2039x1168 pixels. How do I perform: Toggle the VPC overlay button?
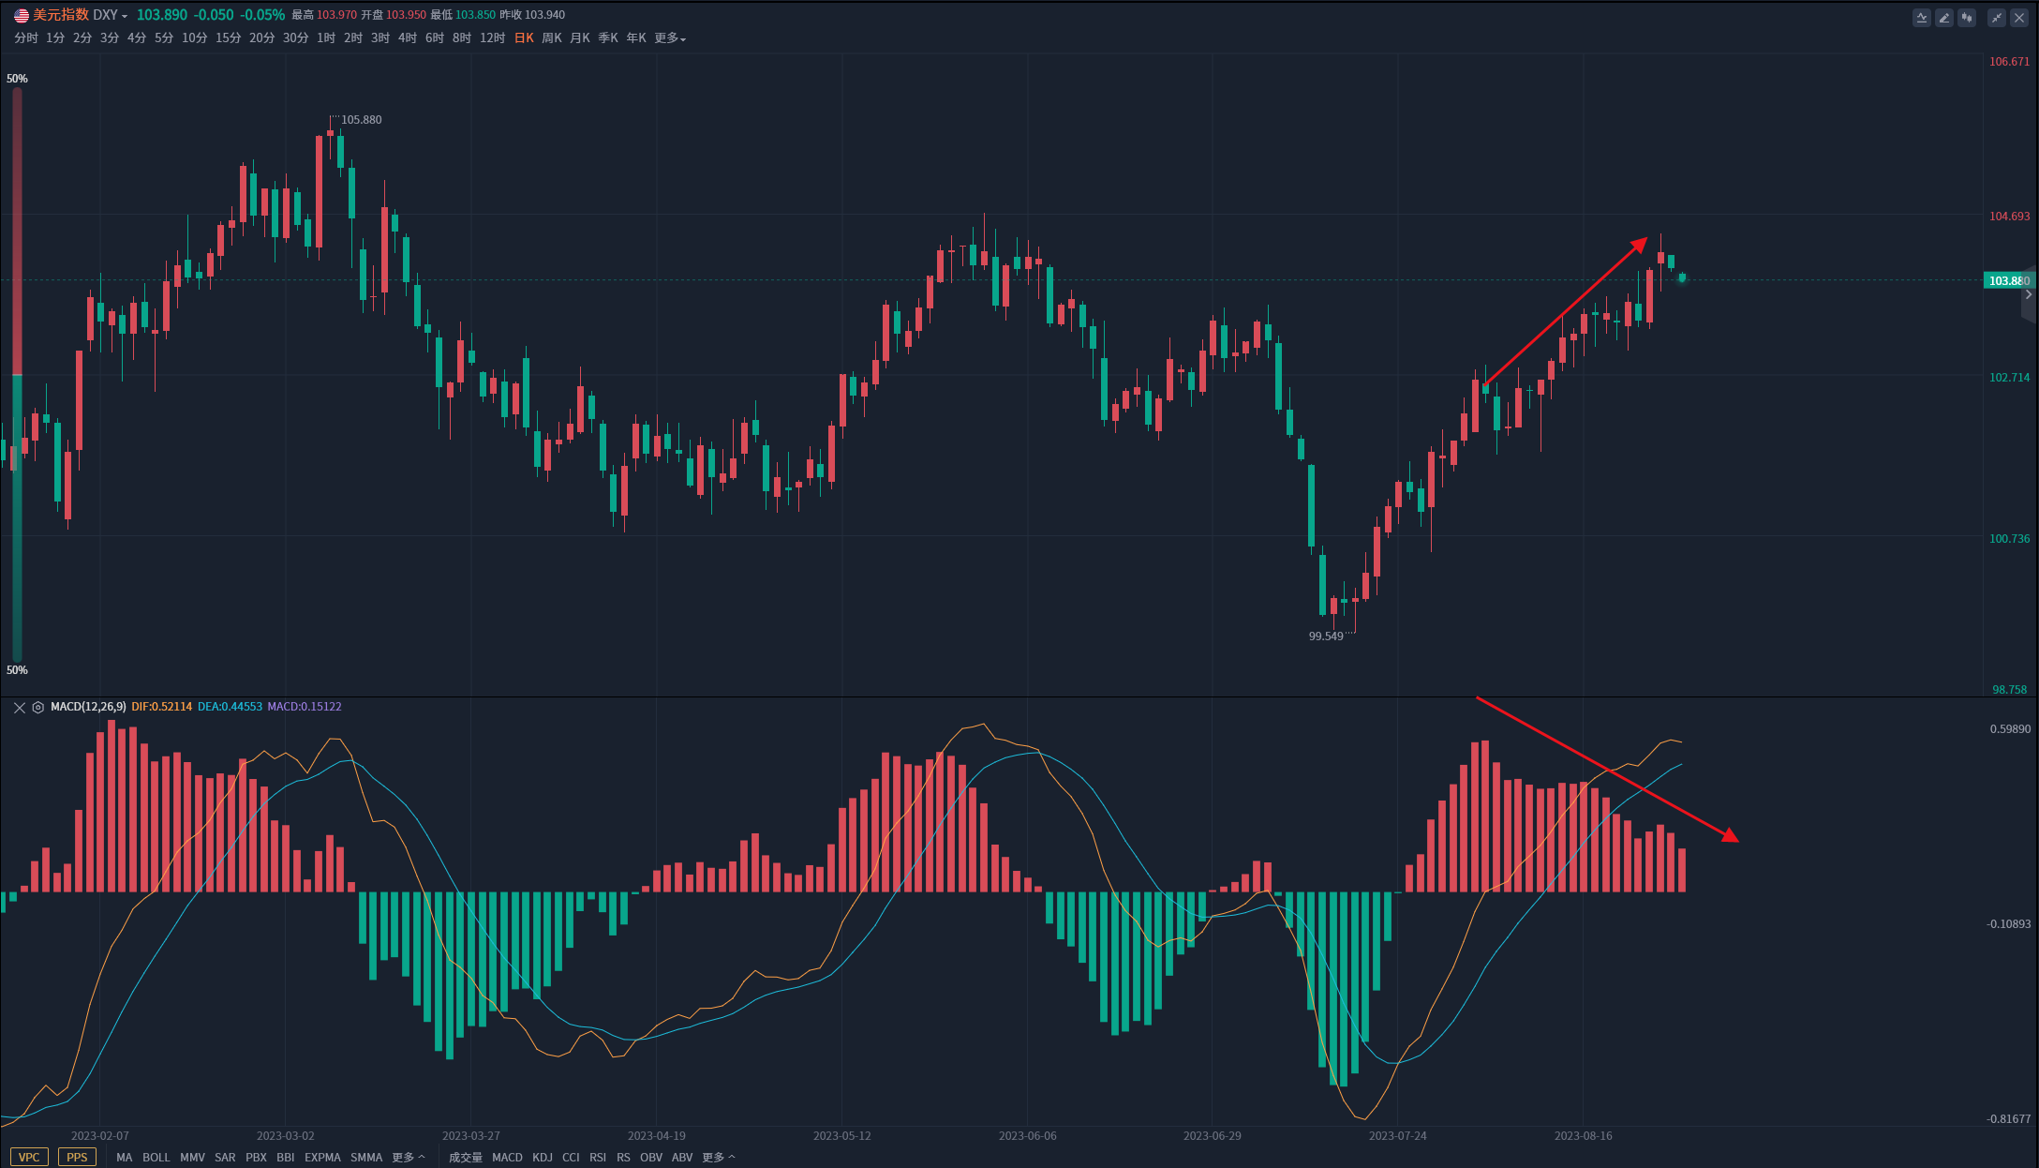coord(29,1157)
